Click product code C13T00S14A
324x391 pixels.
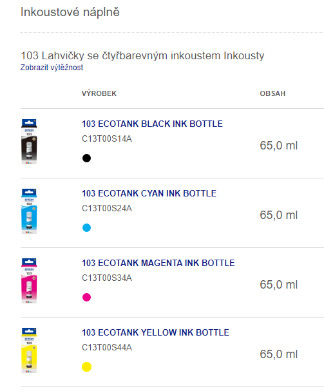click(x=107, y=138)
